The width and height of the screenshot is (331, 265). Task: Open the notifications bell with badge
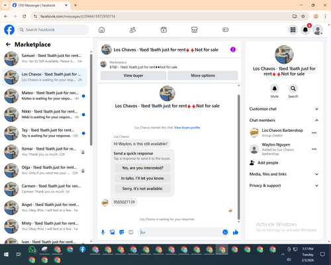[x=305, y=30]
